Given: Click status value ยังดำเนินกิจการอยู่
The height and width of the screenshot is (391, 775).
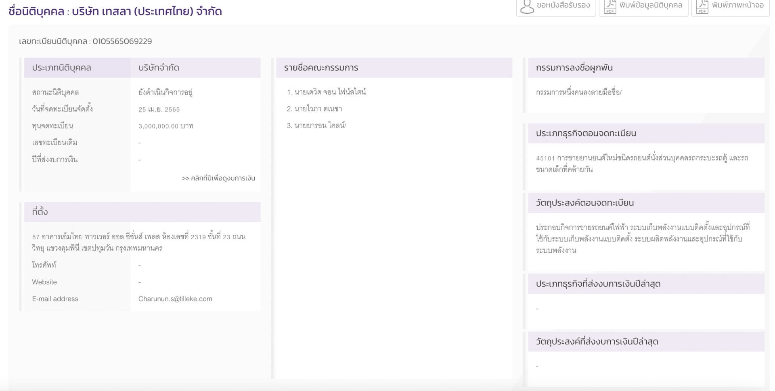Looking at the screenshot, I should click(x=165, y=92).
